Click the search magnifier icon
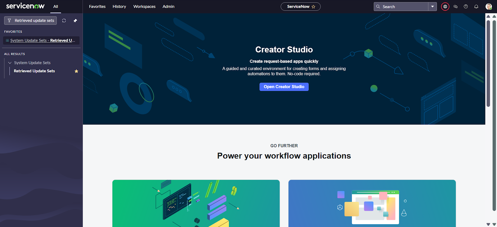The image size is (497, 227). (x=378, y=7)
